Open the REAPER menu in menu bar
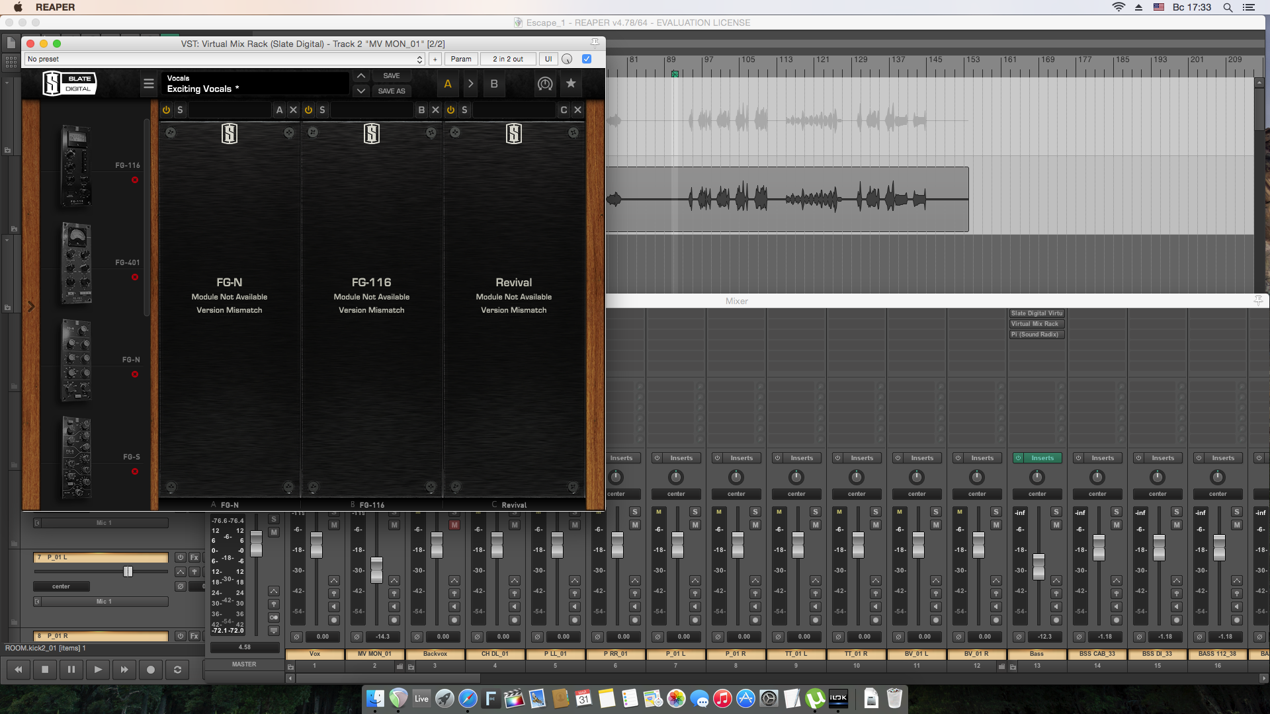This screenshot has width=1270, height=714. pos(55,7)
